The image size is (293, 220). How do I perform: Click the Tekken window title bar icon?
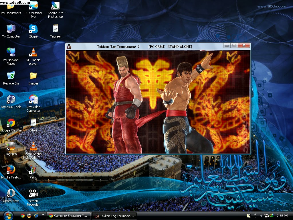tap(69, 46)
